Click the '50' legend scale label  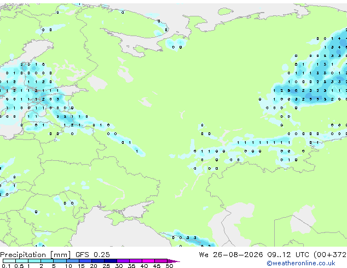(x=169, y=266)
